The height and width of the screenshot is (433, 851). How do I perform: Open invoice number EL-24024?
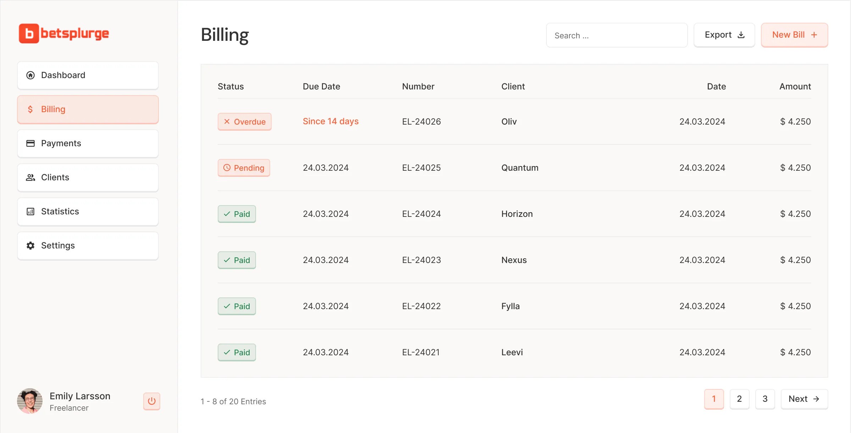(421, 214)
